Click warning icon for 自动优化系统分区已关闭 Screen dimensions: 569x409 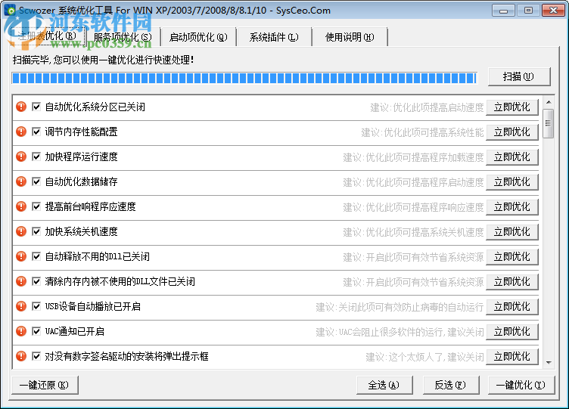pos(21,107)
